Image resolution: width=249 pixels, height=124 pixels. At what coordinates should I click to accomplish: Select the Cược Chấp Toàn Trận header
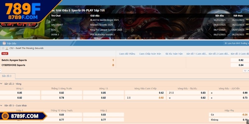tap(150, 54)
